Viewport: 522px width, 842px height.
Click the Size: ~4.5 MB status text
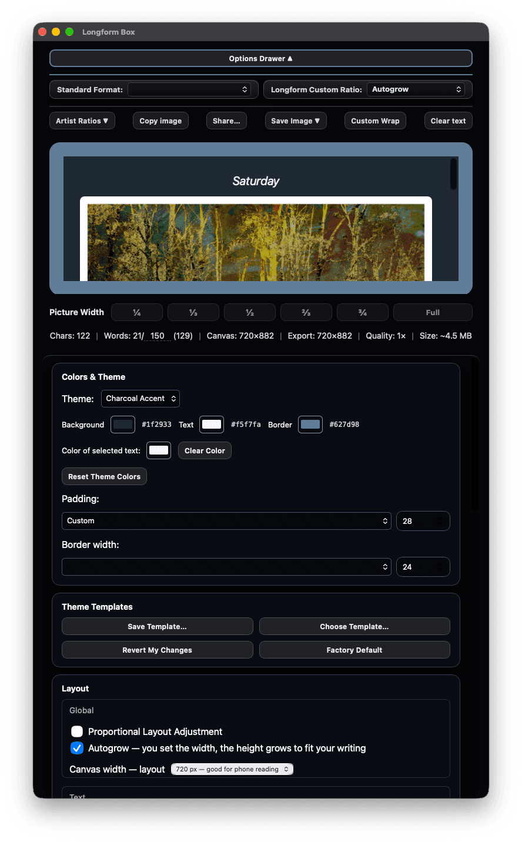(446, 336)
